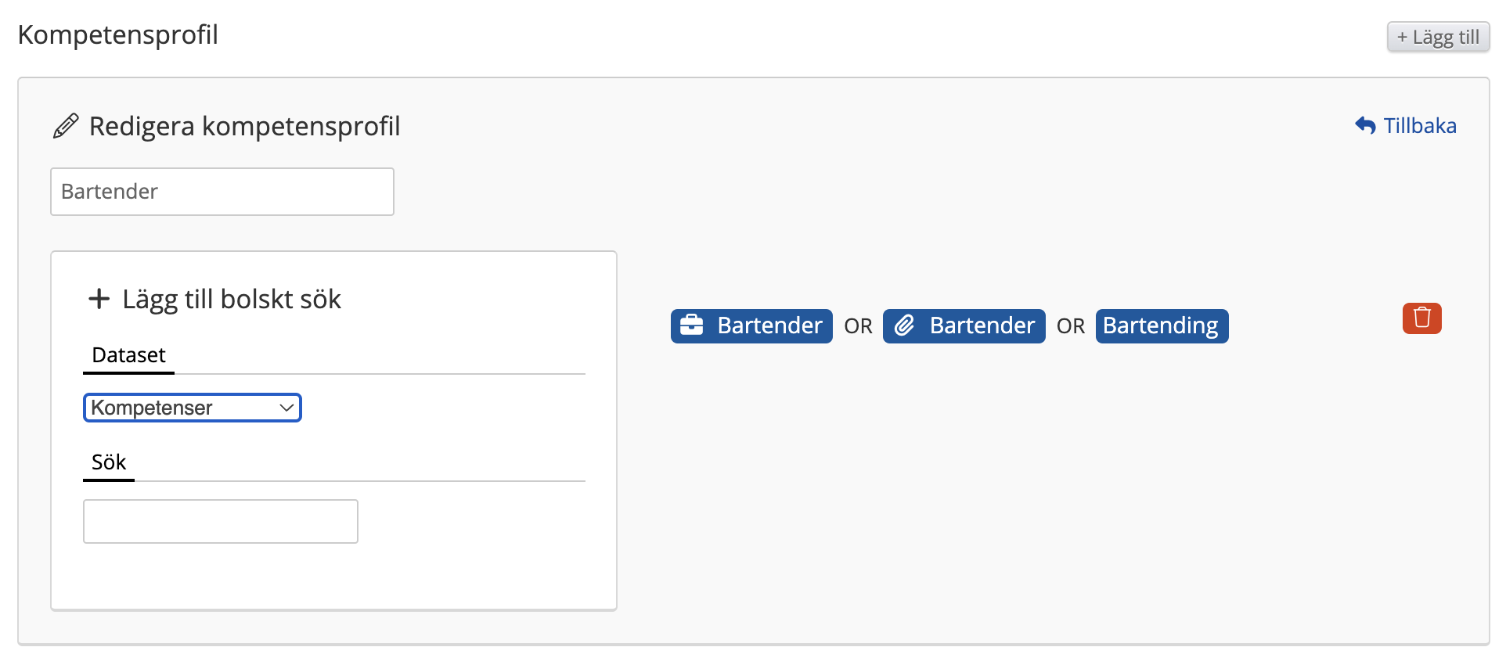1506x665 pixels.
Task: Click the chevron arrow in the Kompetenser select
Action: click(x=286, y=408)
